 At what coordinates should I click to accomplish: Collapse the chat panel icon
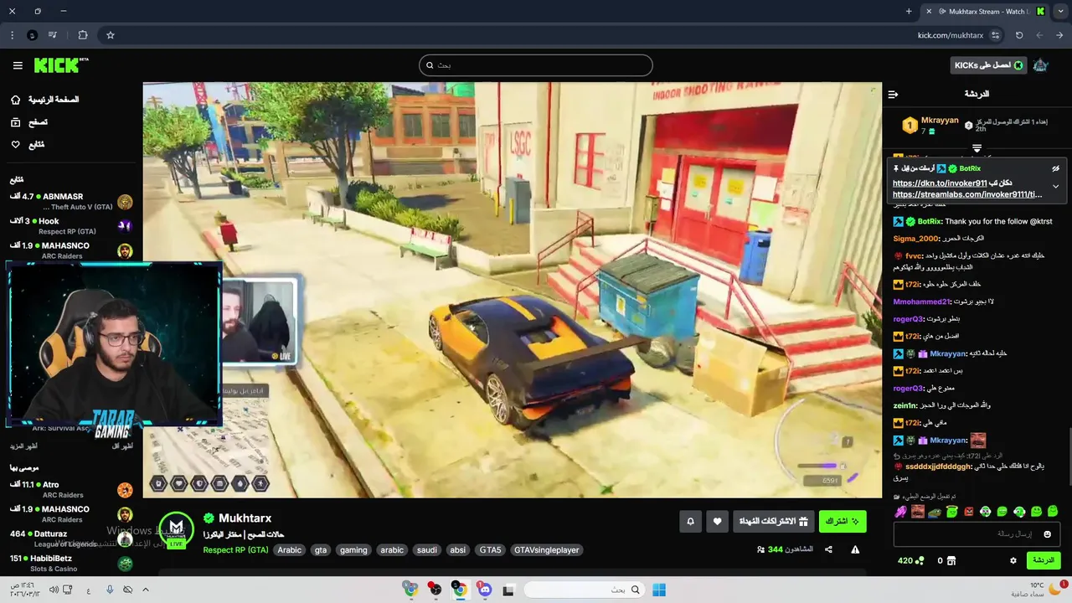click(893, 94)
